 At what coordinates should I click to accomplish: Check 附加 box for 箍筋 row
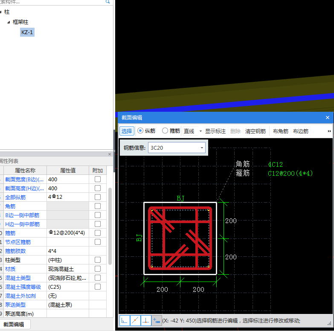click(x=98, y=233)
